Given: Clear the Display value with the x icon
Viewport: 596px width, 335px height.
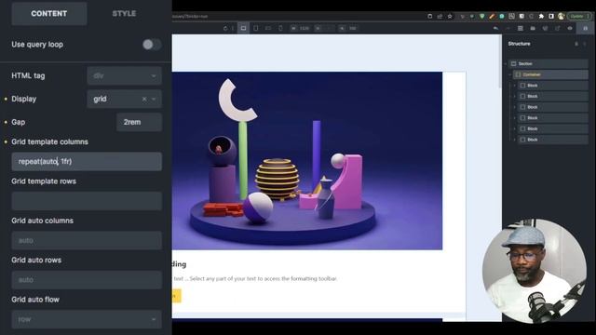Looking at the screenshot, I should click(144, 99).
